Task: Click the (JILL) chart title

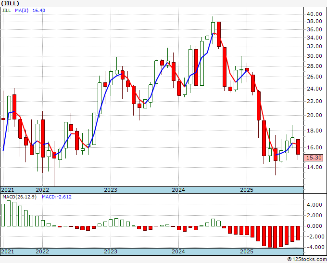Action: pyautogui.click(x=10, y=3)
